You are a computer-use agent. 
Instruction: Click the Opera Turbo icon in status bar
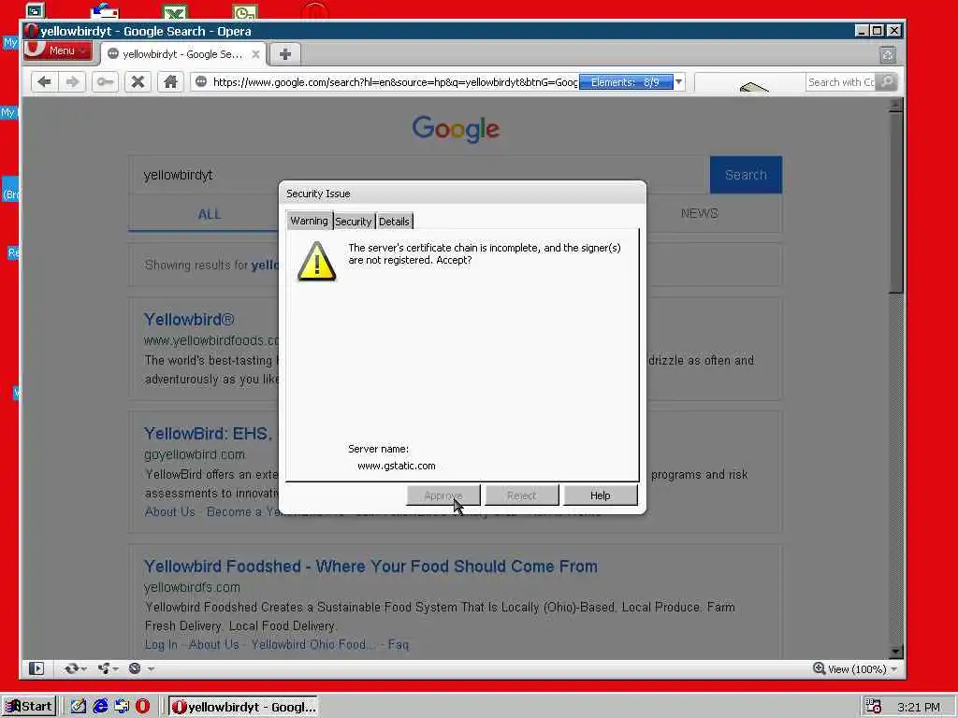[135, 668]
